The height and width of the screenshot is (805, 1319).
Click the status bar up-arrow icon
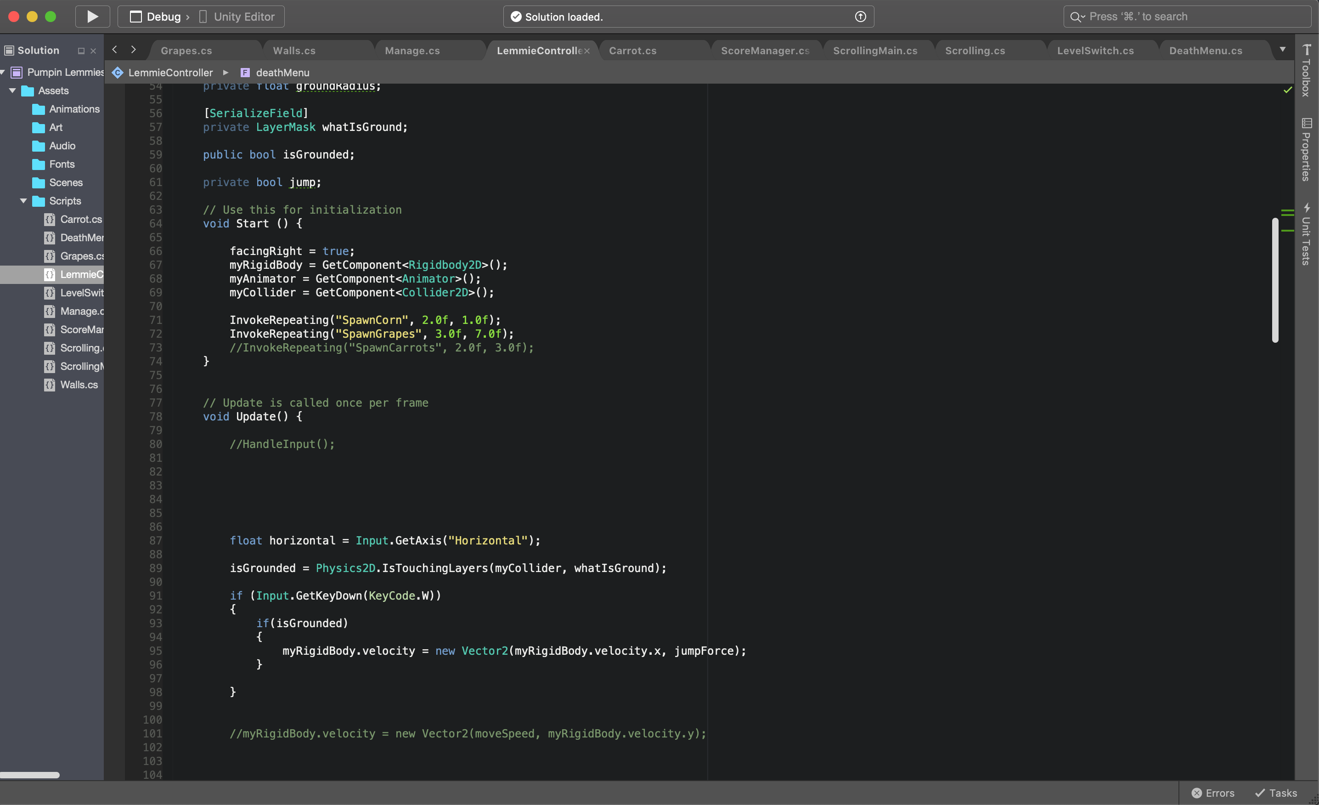860,17
